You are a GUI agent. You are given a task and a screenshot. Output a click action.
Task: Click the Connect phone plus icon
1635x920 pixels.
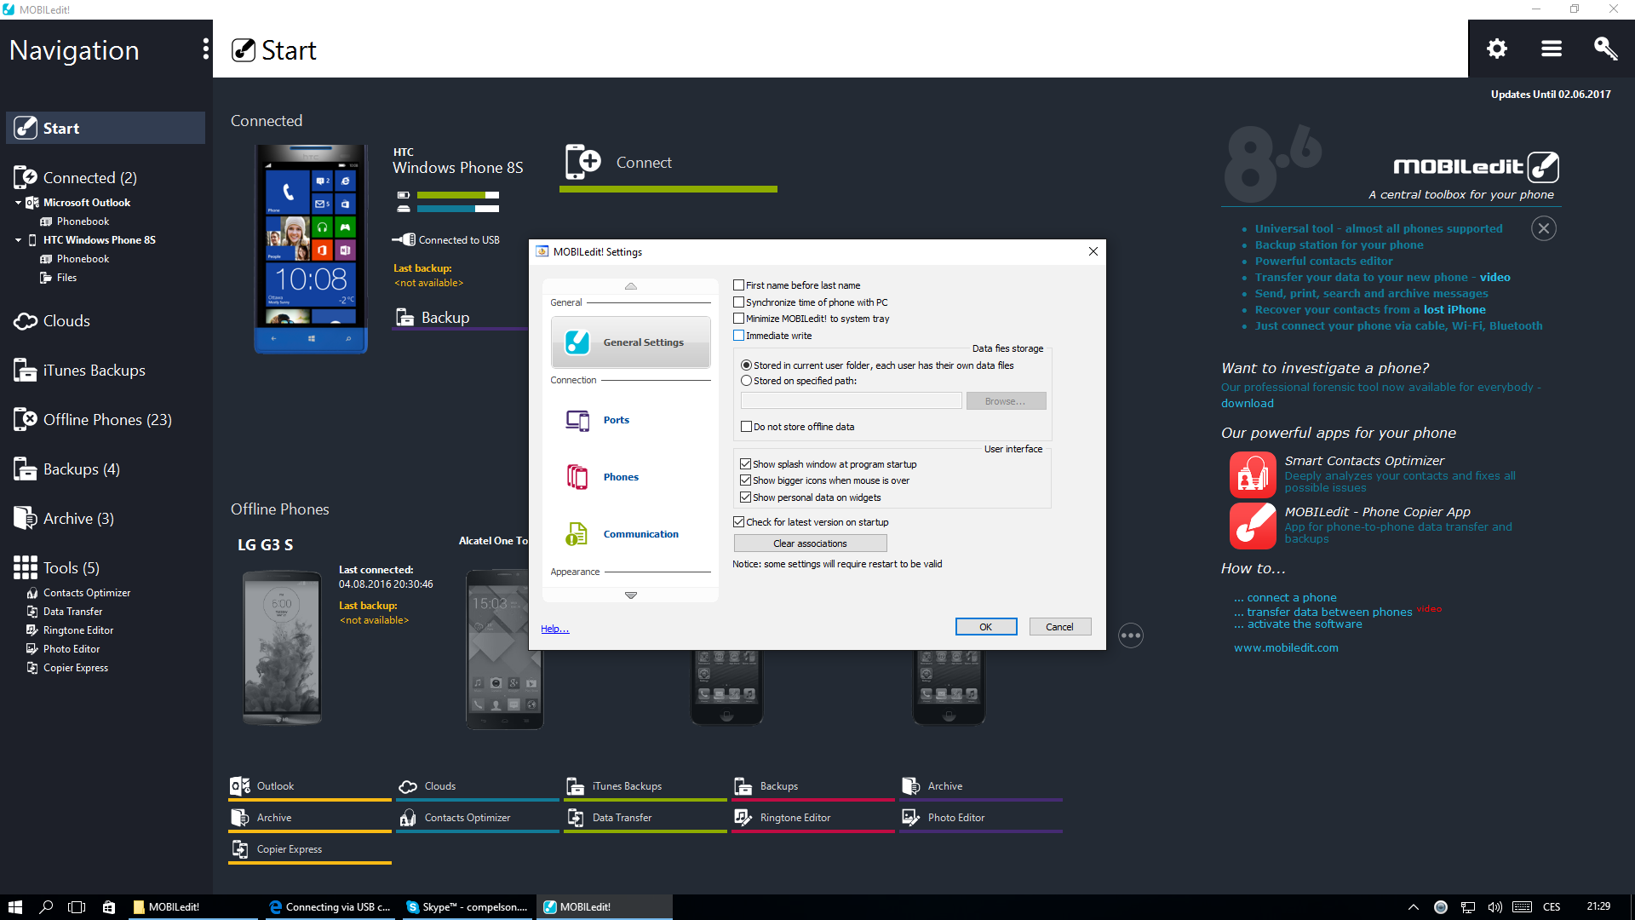pos(583,162)
